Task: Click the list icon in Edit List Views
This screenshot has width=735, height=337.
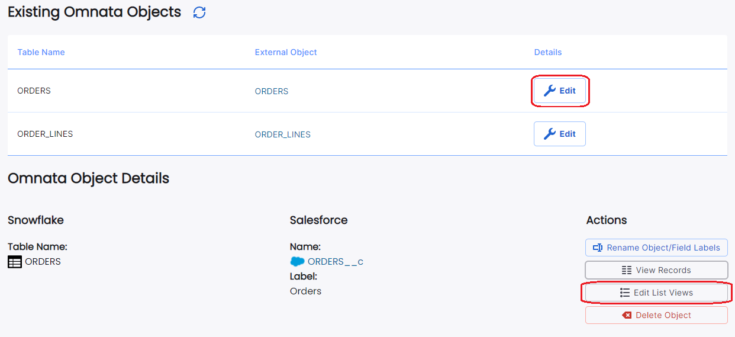Action: [624, 293]
